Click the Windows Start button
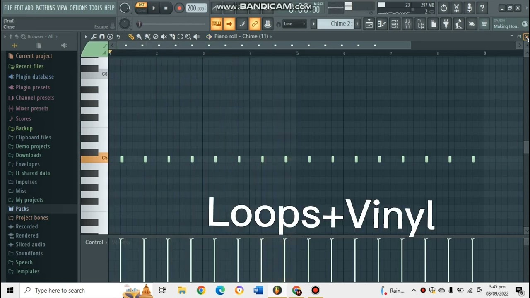The image size is (530, 298). [x=10, y=291]
